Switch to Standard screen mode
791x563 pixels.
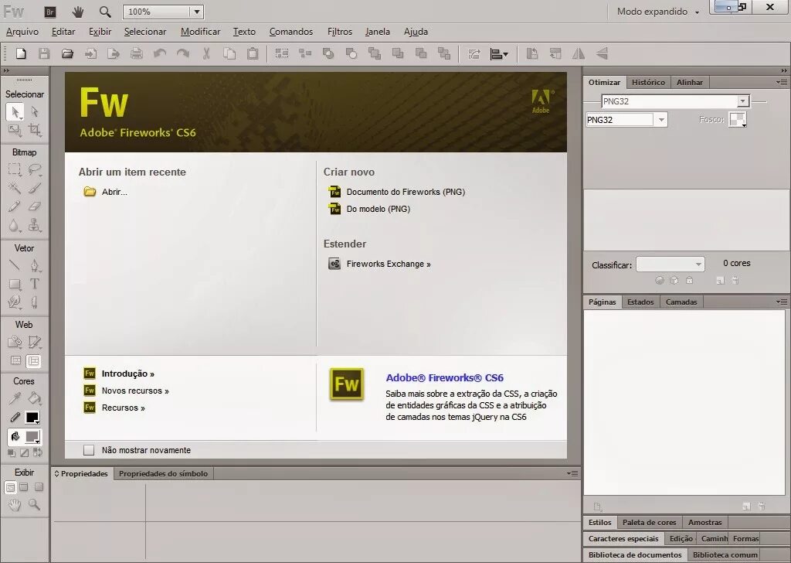[x=10, y=487]
